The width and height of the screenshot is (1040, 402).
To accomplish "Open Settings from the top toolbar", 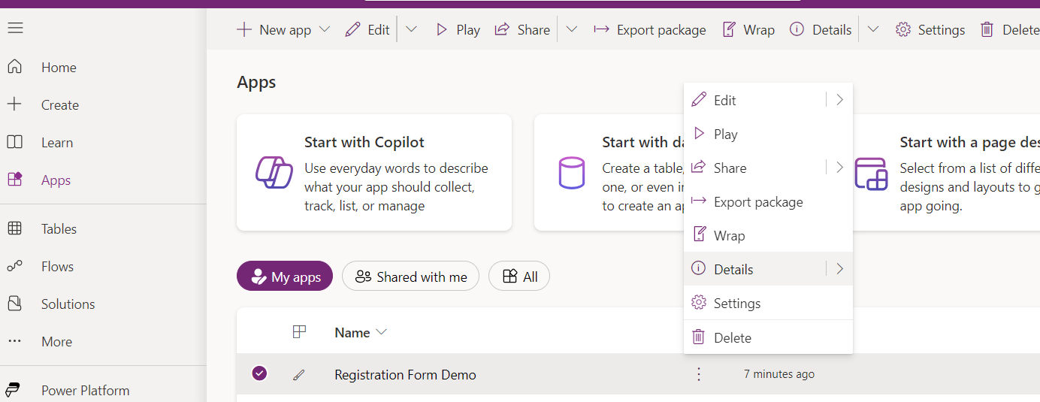I will click(930, 30).
